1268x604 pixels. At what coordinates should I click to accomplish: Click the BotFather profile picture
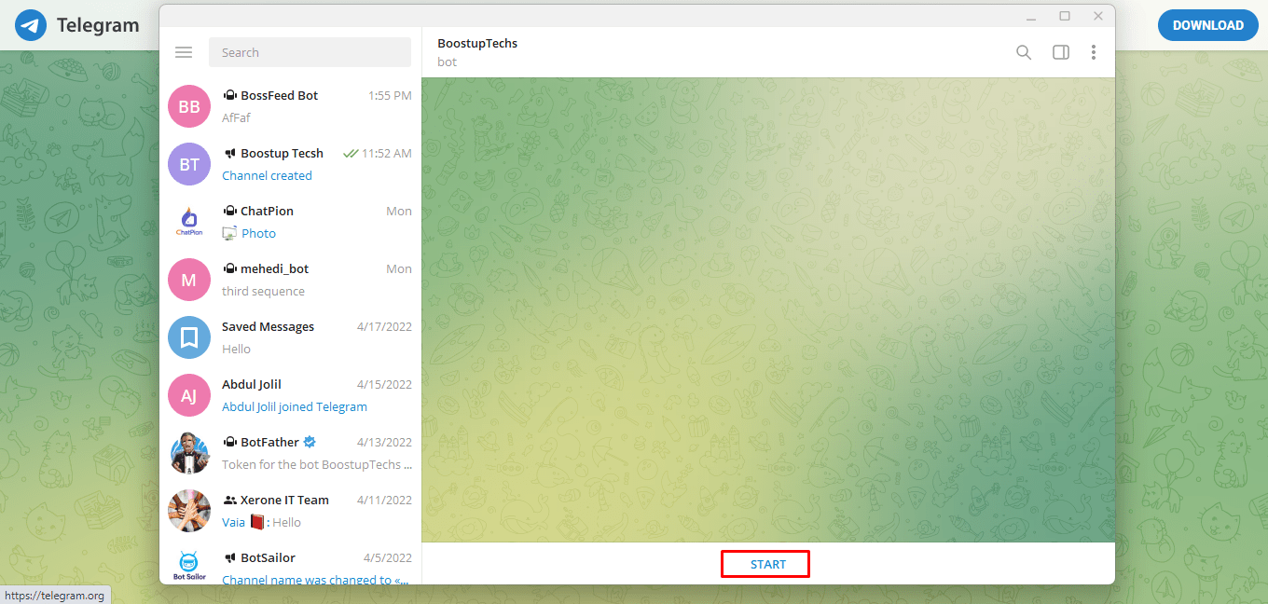point(189,453)
